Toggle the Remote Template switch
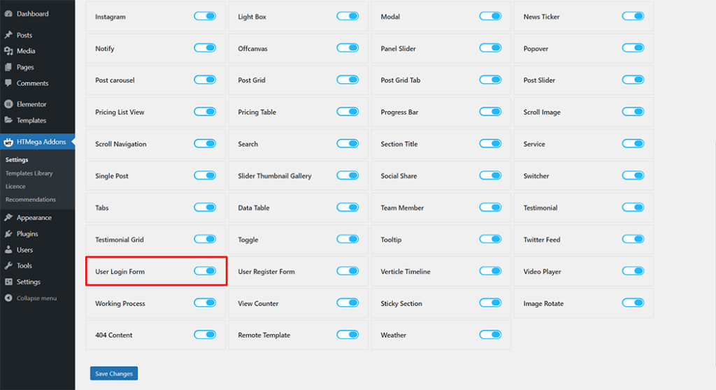The width and height of the screenshot is (716, 390). point(348,334)
